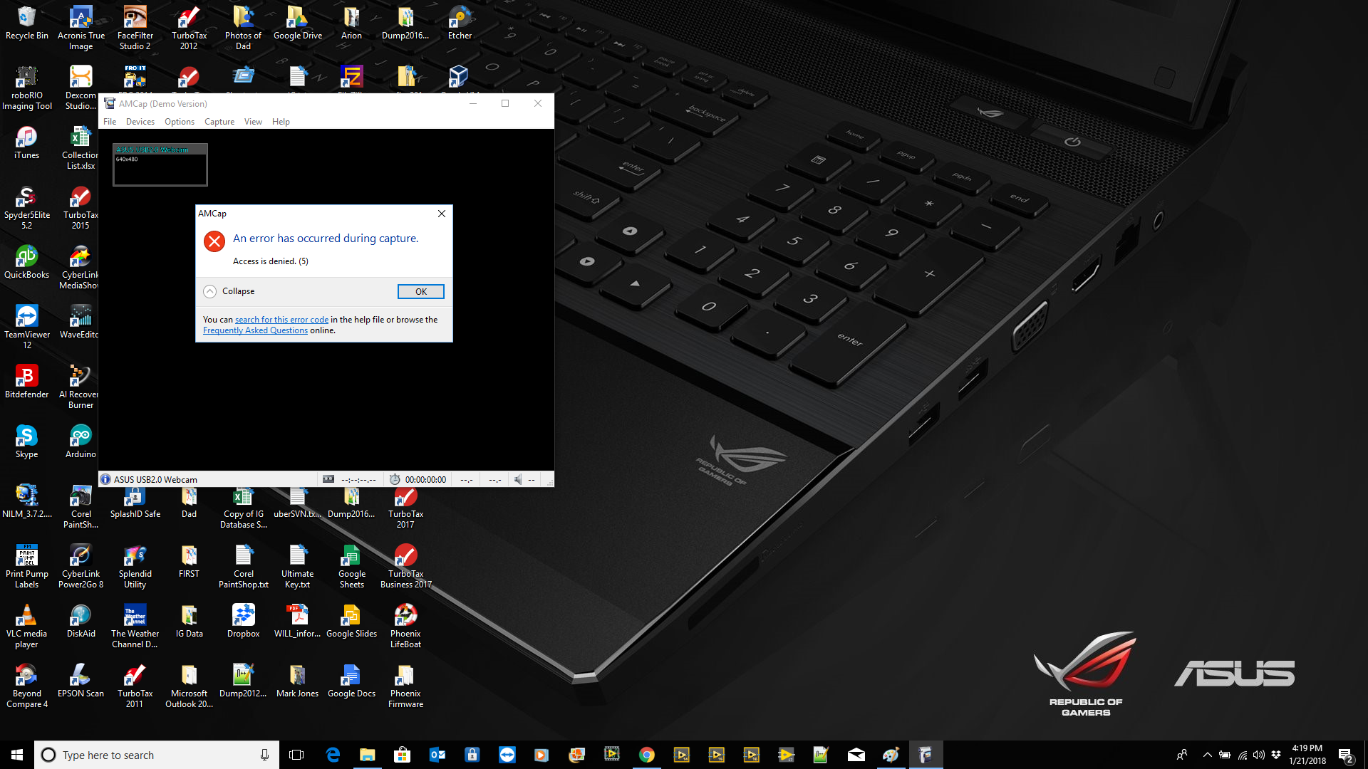Screen dimensions: 1368x769
Task: Click the taskbar volume icon
Action: coord(1259,755)
